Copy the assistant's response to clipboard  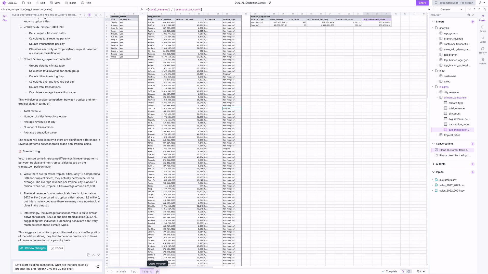88,255
